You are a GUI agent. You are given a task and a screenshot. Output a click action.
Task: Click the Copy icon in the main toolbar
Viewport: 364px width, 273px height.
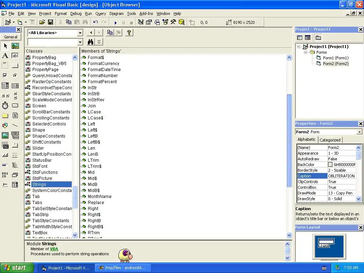point(69,22)
